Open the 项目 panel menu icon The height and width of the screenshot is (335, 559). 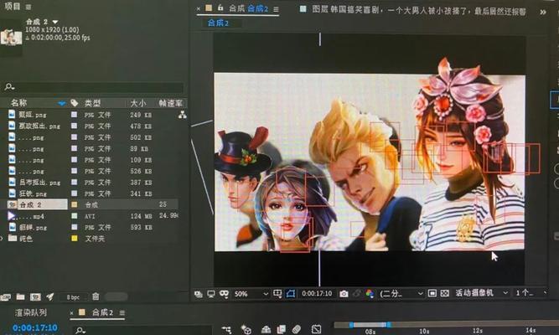click(x=28, y=7)
